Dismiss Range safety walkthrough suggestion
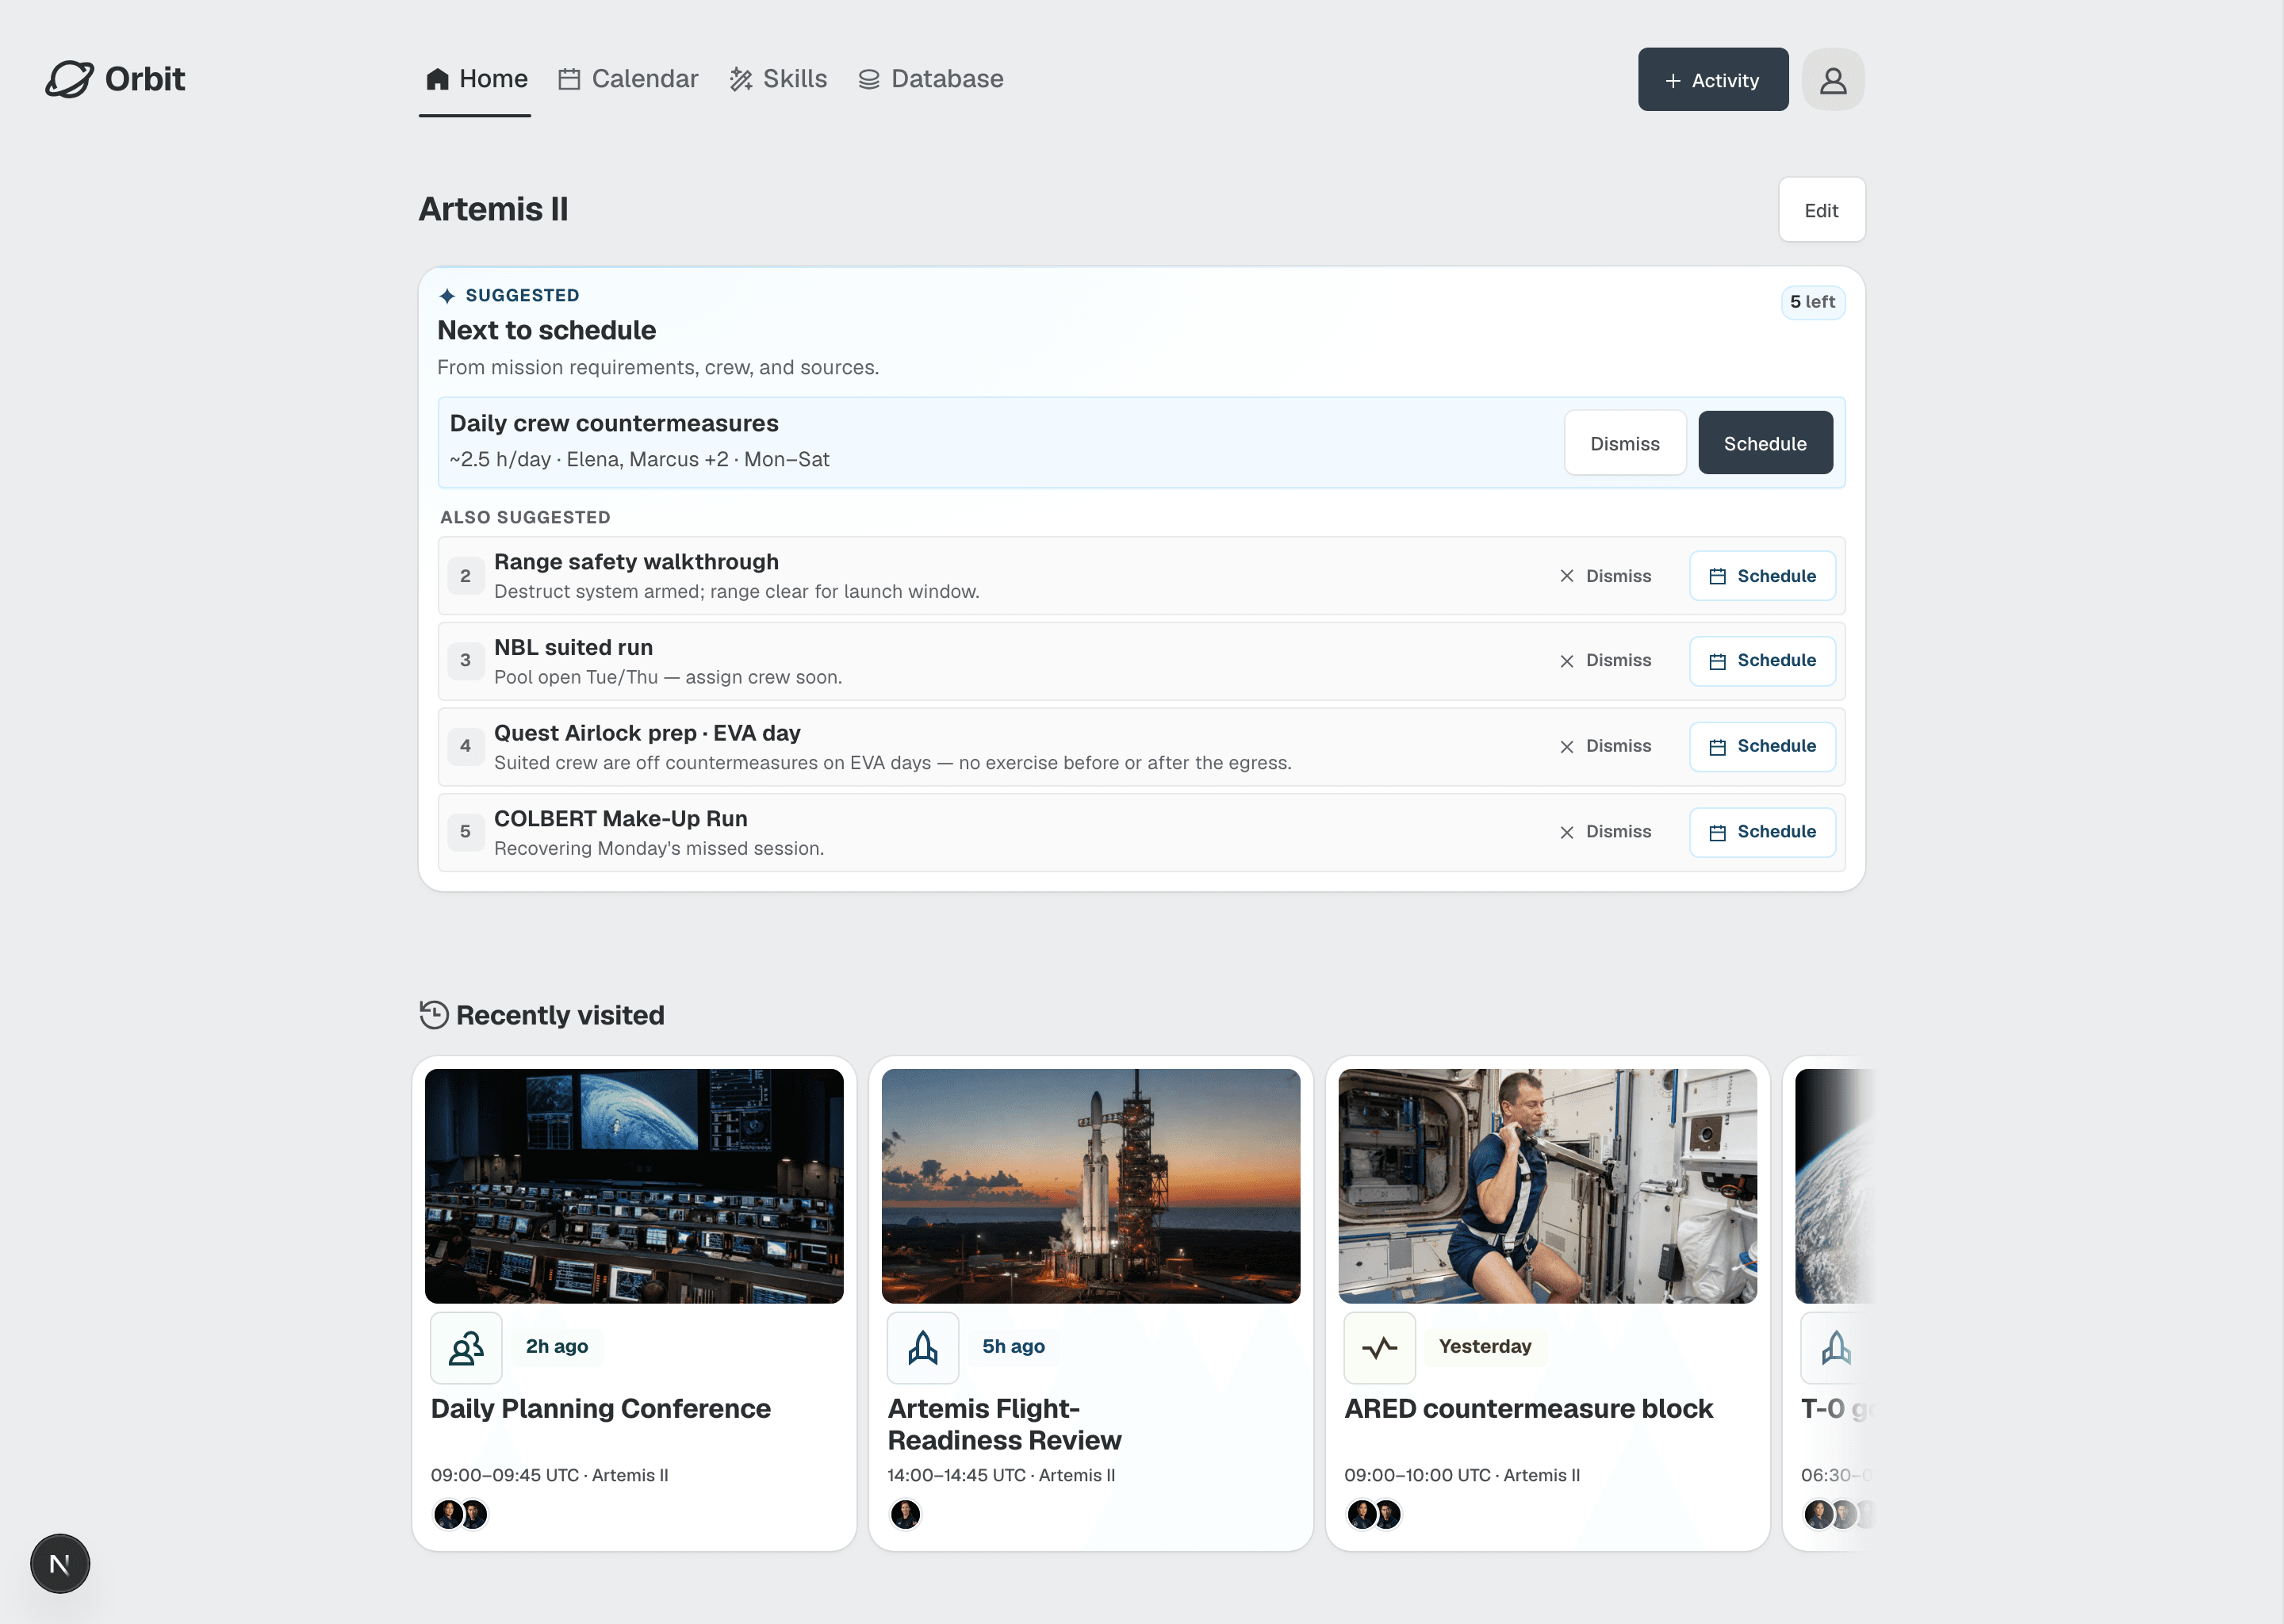The image size is (2284, 1624). point(1604,576)
